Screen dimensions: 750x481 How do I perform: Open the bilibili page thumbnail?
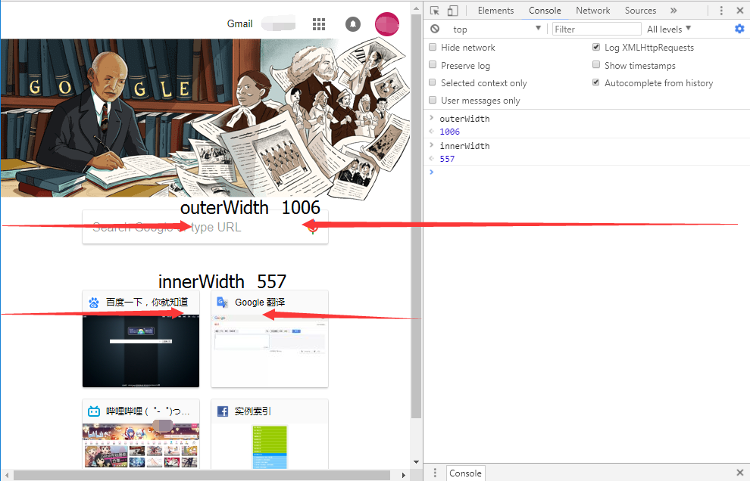pos(141,445)
